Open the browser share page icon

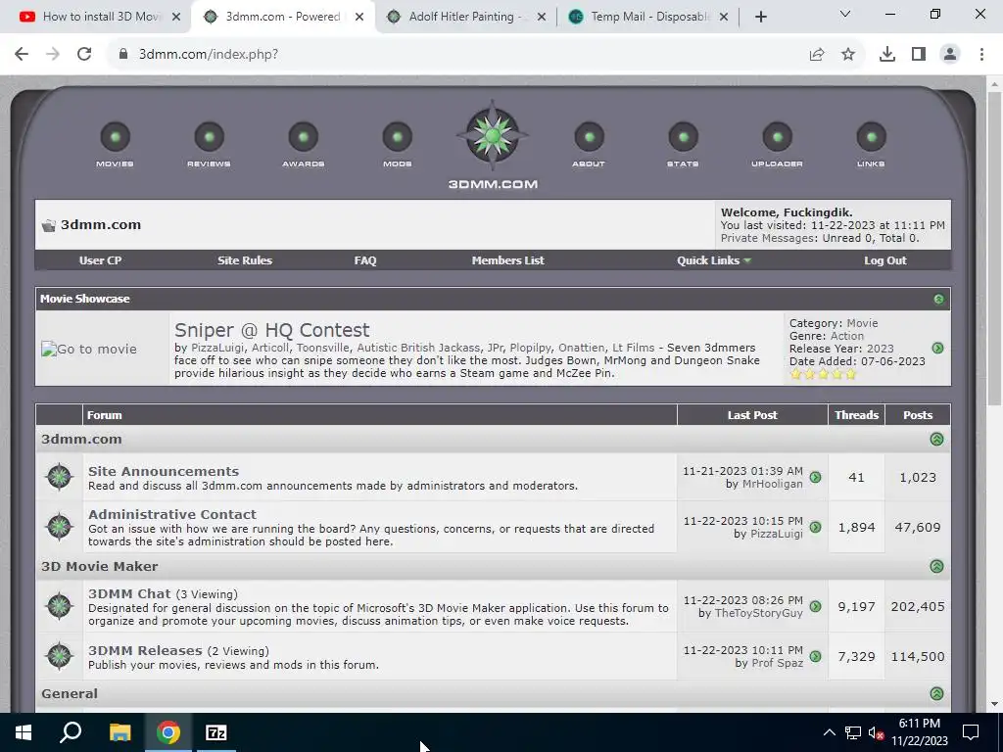(817, 55)
